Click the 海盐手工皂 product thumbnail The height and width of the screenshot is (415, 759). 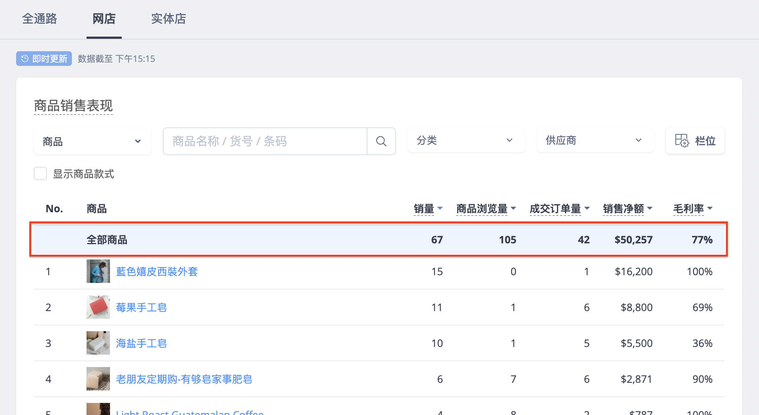click(x=98, y=343)
